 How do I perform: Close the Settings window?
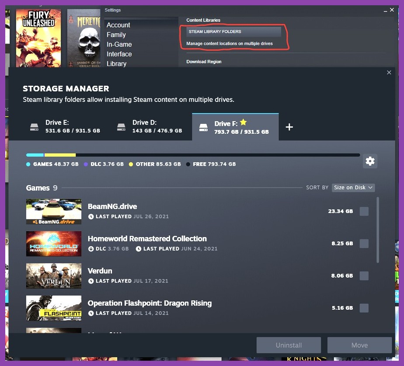[x=392, y=10]
